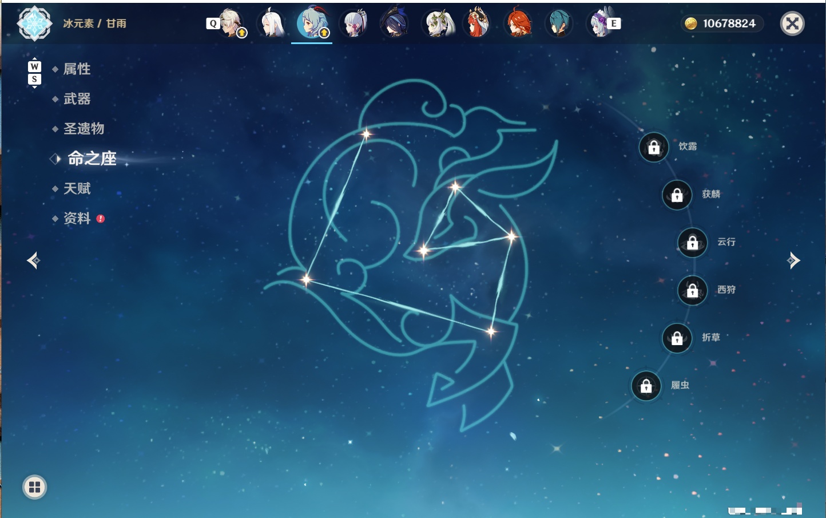Click the E key next-character hint
Image resolution: width=826 pixels, height=518 pixels.
[x=614, y=23]
